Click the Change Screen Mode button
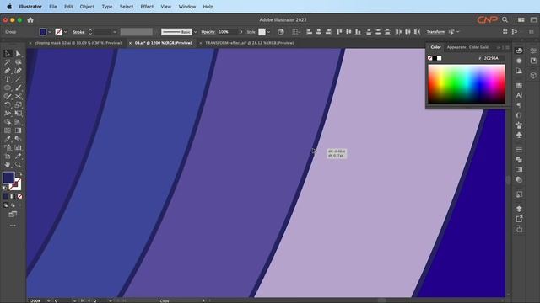 (x=13, y=215)
